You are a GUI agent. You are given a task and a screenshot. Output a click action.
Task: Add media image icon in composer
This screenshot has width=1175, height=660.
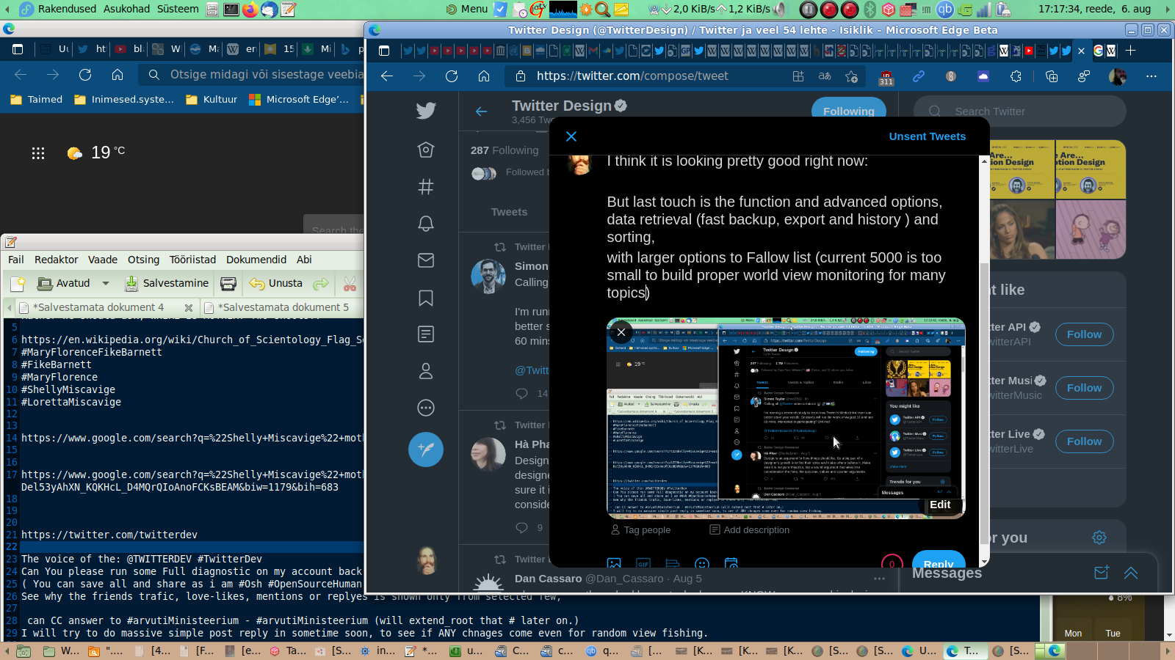pyautogui.click(x=614, y=563)
